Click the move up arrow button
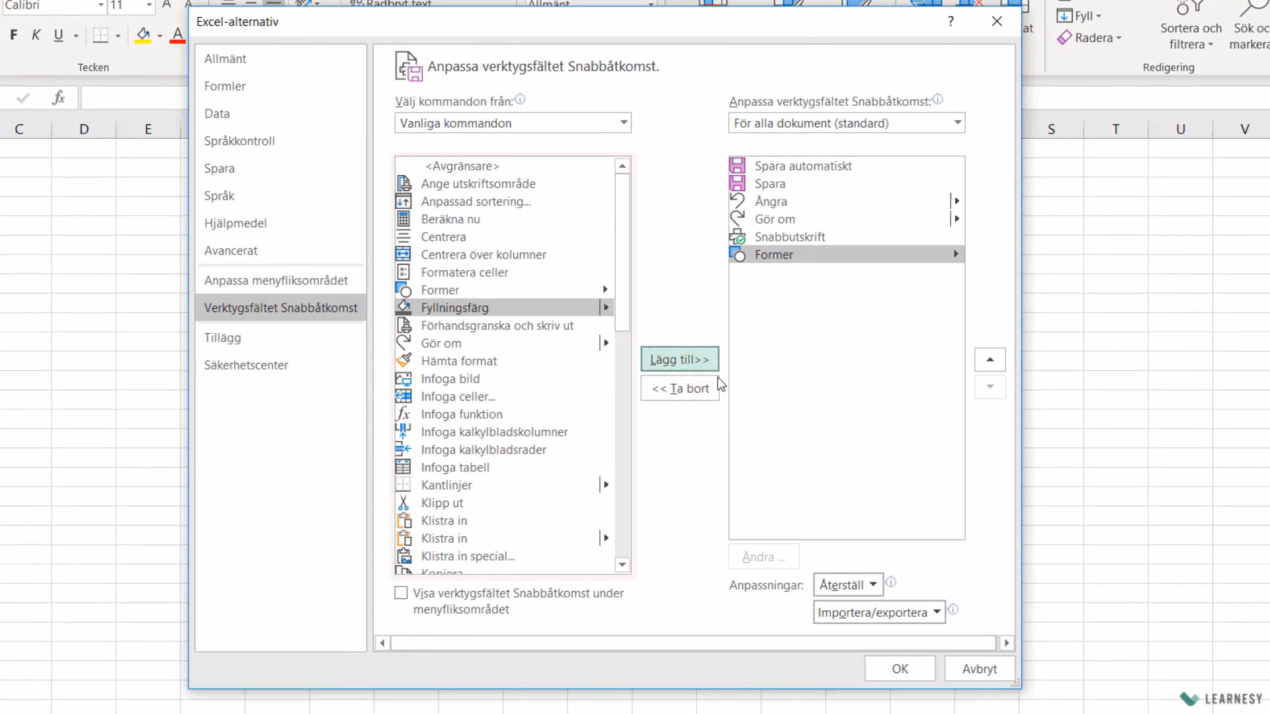 (x=990, y=360)
